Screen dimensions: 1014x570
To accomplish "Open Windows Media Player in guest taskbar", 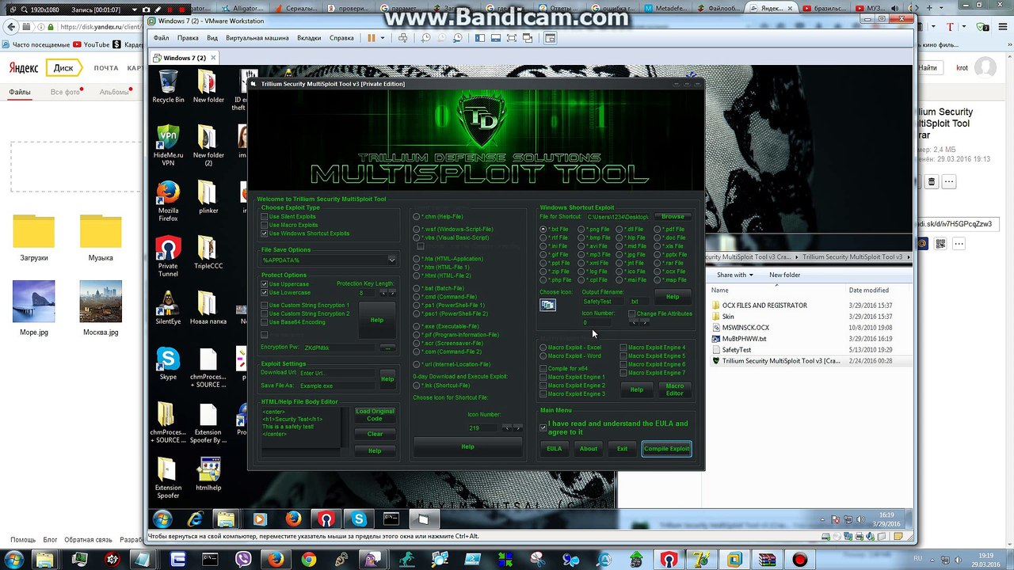I will tap(260, 519).
